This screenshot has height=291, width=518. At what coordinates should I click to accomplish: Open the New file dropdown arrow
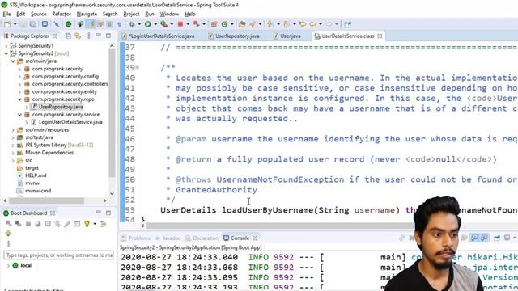(x=15, y=24)
